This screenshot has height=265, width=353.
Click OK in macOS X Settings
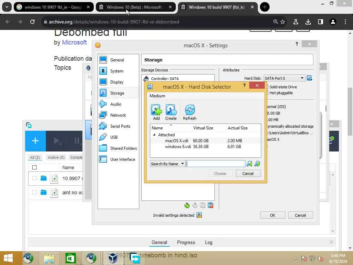[x=272, y=215]
